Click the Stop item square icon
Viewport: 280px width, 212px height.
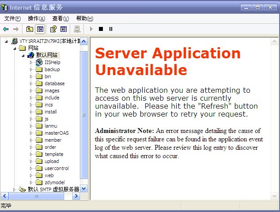(x=101, y=29)
